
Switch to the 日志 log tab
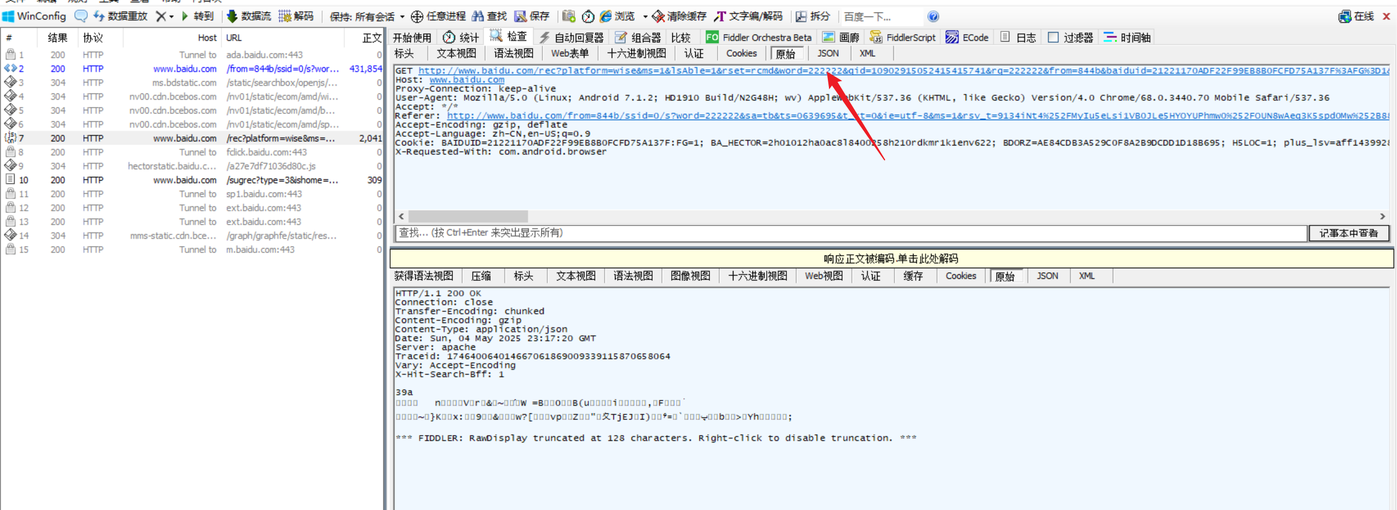1018,37
